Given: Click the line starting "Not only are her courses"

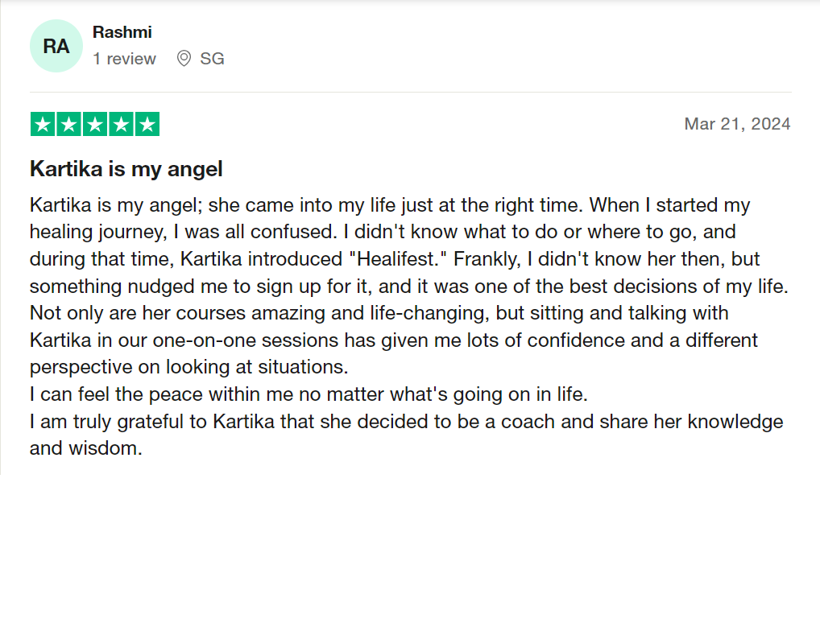Looking at the screenshot, I should click(379, 312).
